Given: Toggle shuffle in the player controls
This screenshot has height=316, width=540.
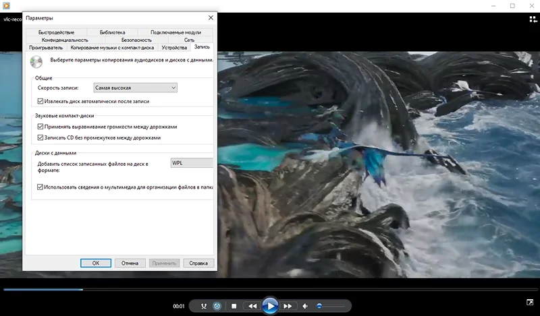Looking at the screenshot, I should pyautogui.click(x=204, y=306).
